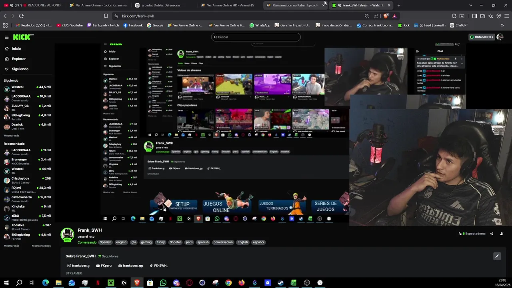This screenshot has width=512, height=288.
Task: Click the share stream icon
Action: click(x=492, y=234)
